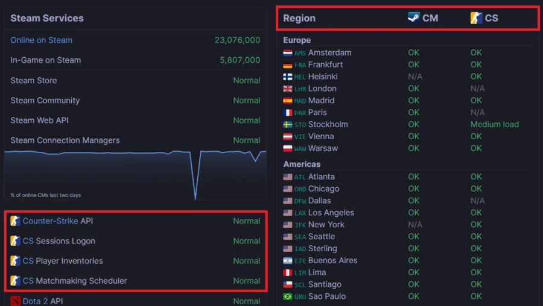Open the Dota 2 API link
This screenshot has height=306, width=543.
pos(35,301)
